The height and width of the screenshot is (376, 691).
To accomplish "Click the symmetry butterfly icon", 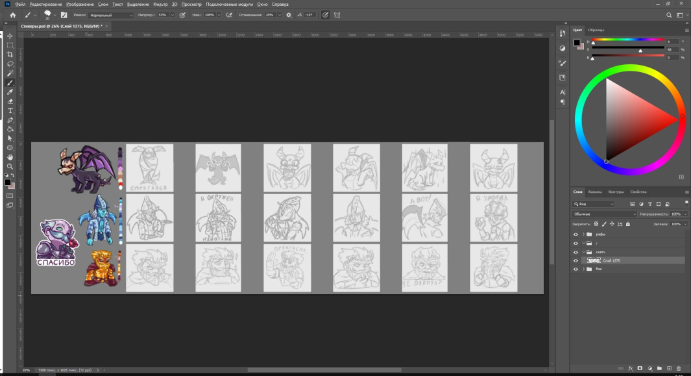I will point(337,15).
